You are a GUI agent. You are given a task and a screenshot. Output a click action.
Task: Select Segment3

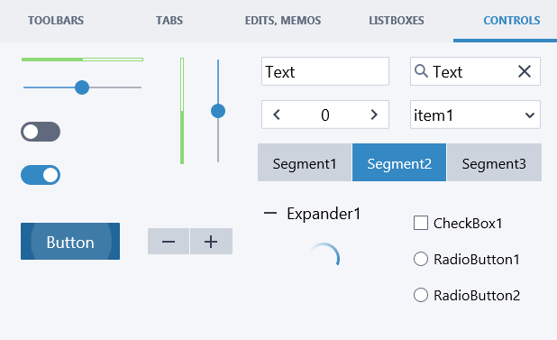494,162
